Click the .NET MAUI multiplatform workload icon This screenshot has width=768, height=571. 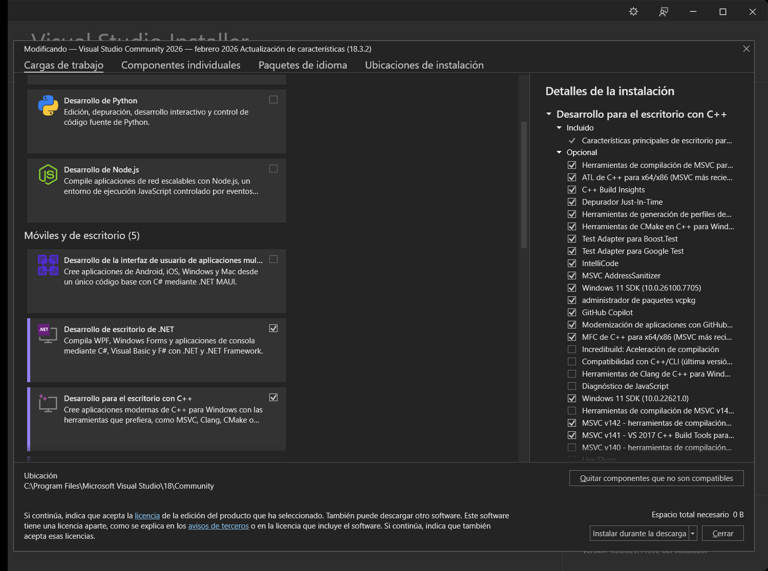click(x=48, y=265)
